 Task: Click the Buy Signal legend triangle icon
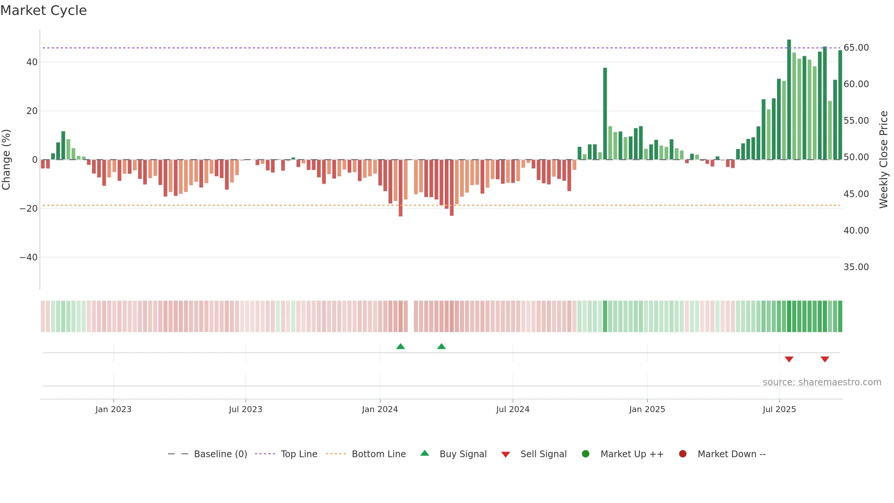tap(425, 453)
